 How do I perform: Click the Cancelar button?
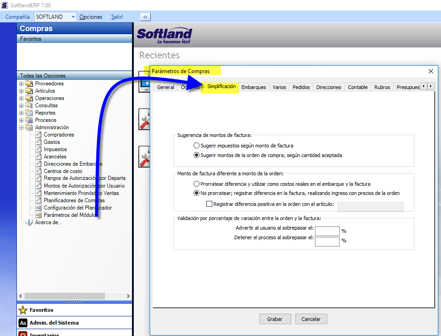click(x=311, y=319)
